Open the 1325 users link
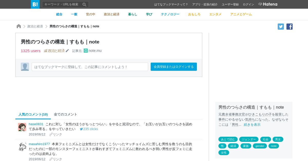This screenshot has height=161, width=308. pos(31,51)
